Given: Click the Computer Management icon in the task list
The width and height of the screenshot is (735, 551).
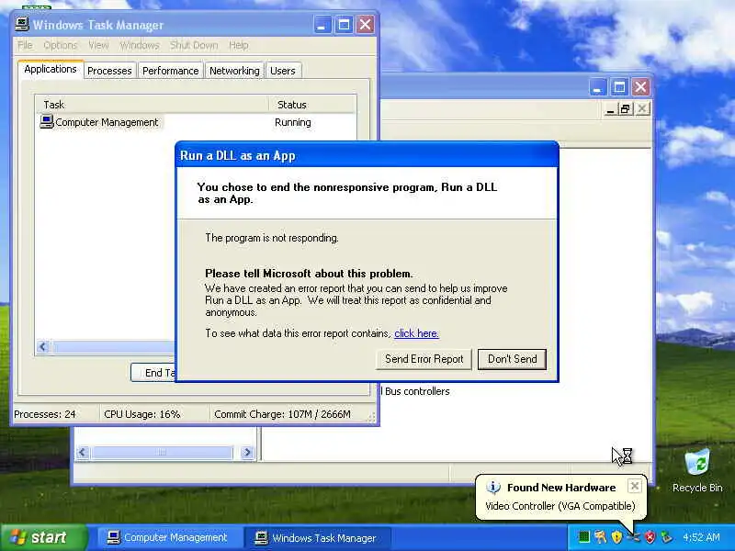Looking at the screenshot, I should (47, 122).
